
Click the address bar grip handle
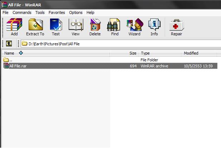(x=18, y=44)
